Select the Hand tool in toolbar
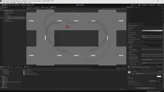The height and width of the screenshot is (92, 164). (2, 5)
